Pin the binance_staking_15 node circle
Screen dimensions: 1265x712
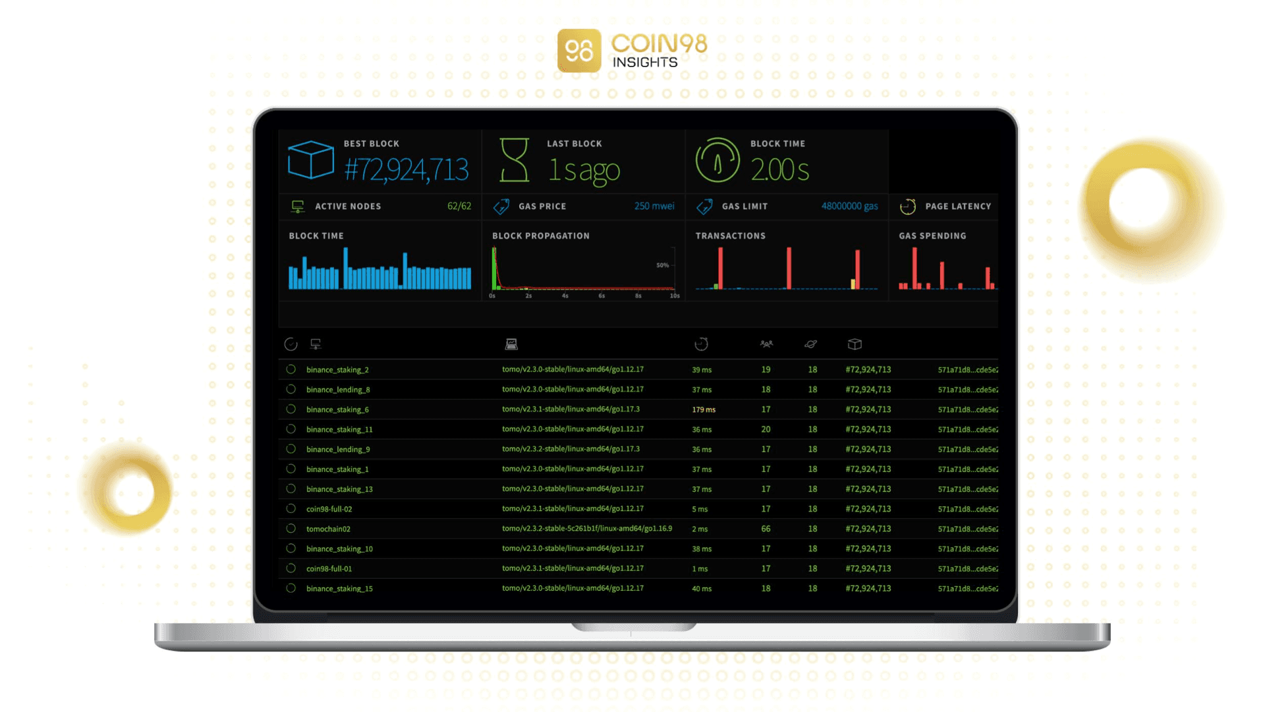pos(291,588)
